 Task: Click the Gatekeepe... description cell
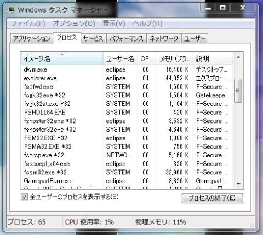pyautogui.click(x=212, y=95)
